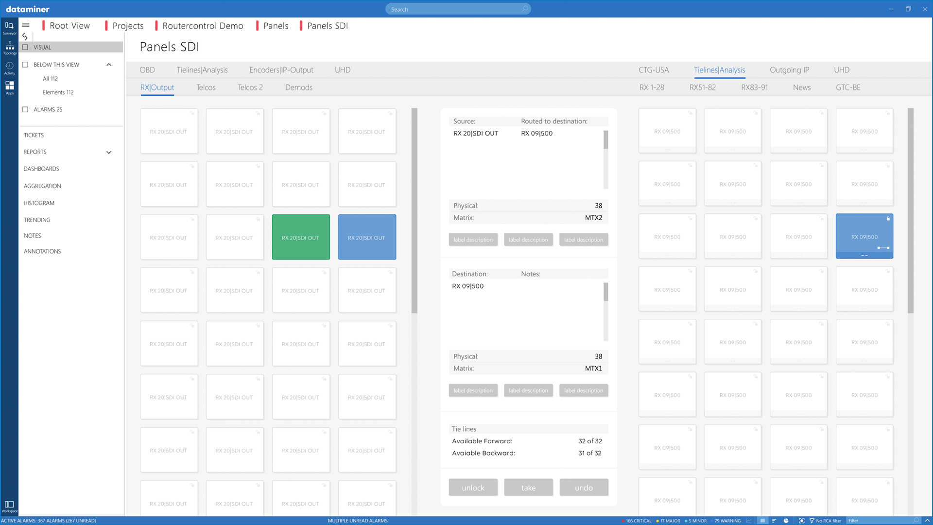Open TICKETS in the side panel
933x525 pixels.
[x=34, y=135]
